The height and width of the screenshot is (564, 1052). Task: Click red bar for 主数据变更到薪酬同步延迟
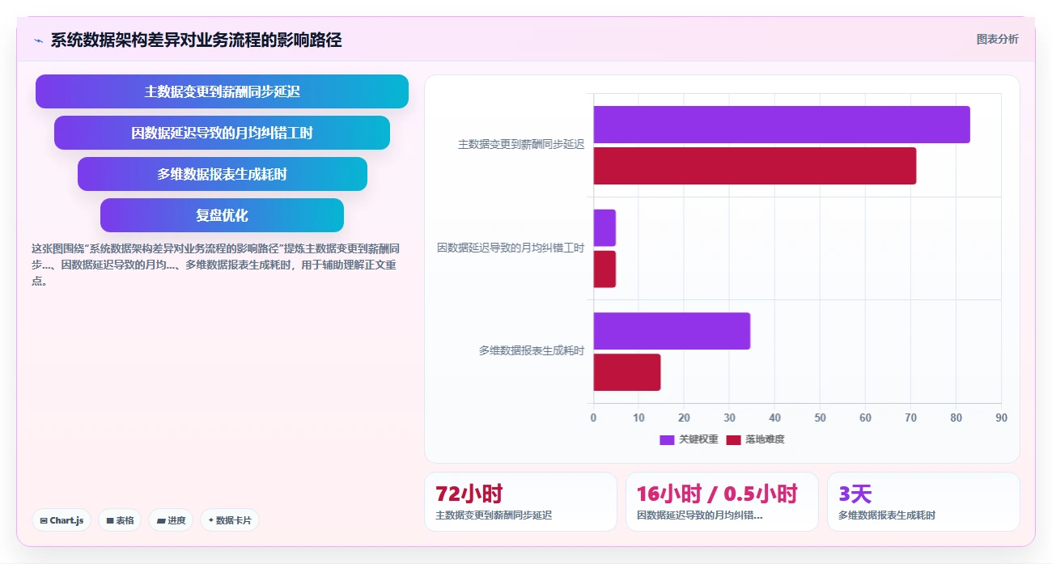[755, 166]
